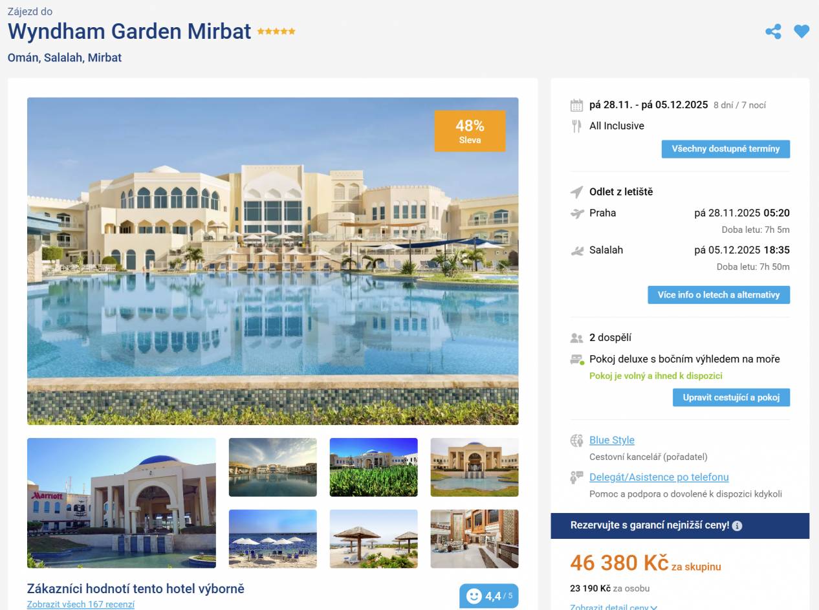
Task: Open Delegát/Asistence po telefonu link
Action: [x=659, y=477]
